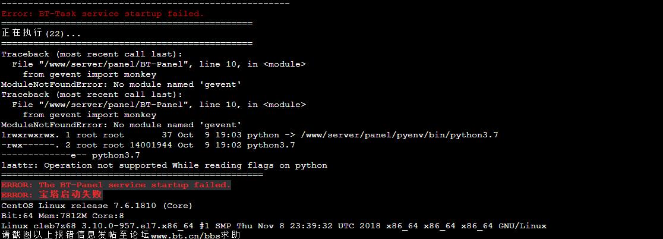Click the lrwxrwxrwx python symlink entry

(250, 135)
